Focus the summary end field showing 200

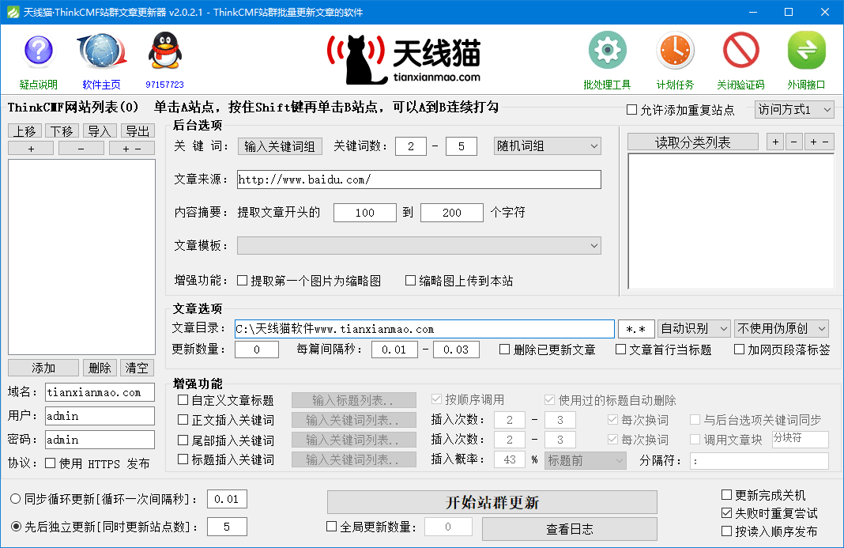click(451, 213)
